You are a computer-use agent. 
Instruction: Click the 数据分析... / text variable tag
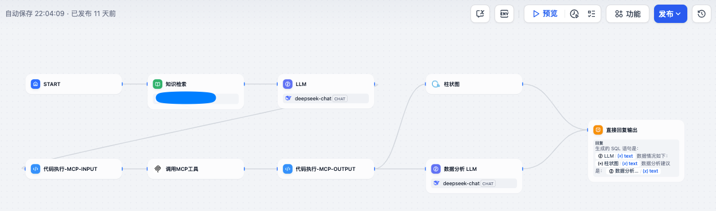[633, 170]
